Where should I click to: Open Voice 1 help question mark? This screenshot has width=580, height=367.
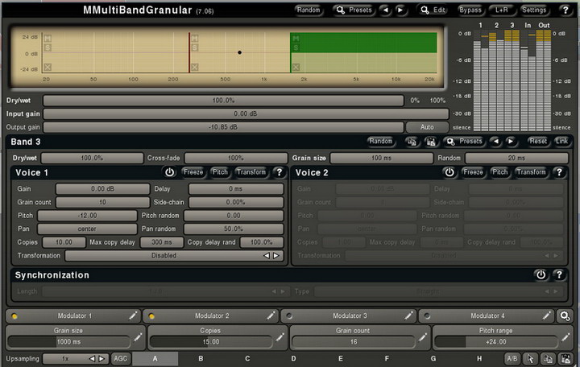[x=279, y=172]
